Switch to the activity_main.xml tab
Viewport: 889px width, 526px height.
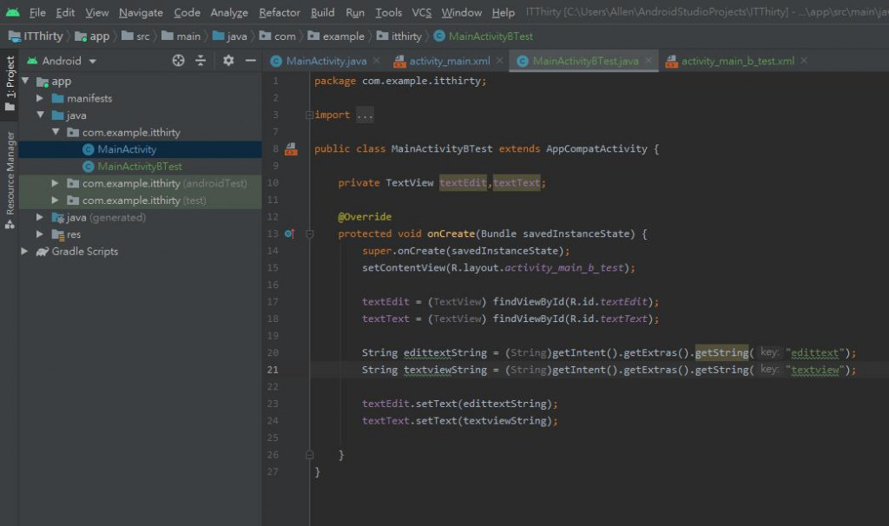click(x=449, y=61)
